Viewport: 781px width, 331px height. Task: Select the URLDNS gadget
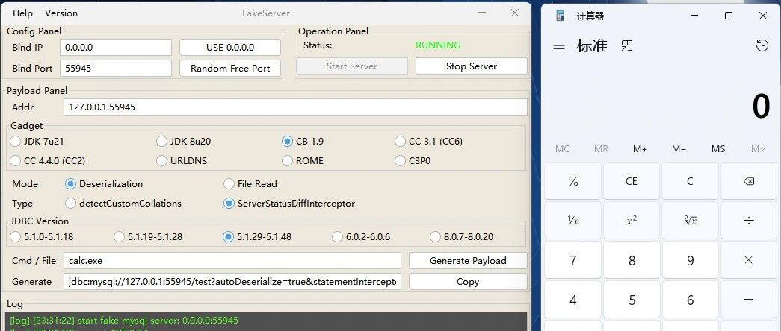click(x=182, y=160)
